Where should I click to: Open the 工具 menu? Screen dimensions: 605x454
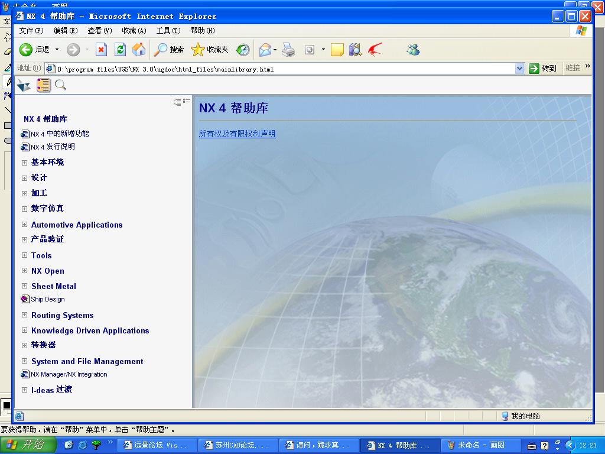(168, 31)
